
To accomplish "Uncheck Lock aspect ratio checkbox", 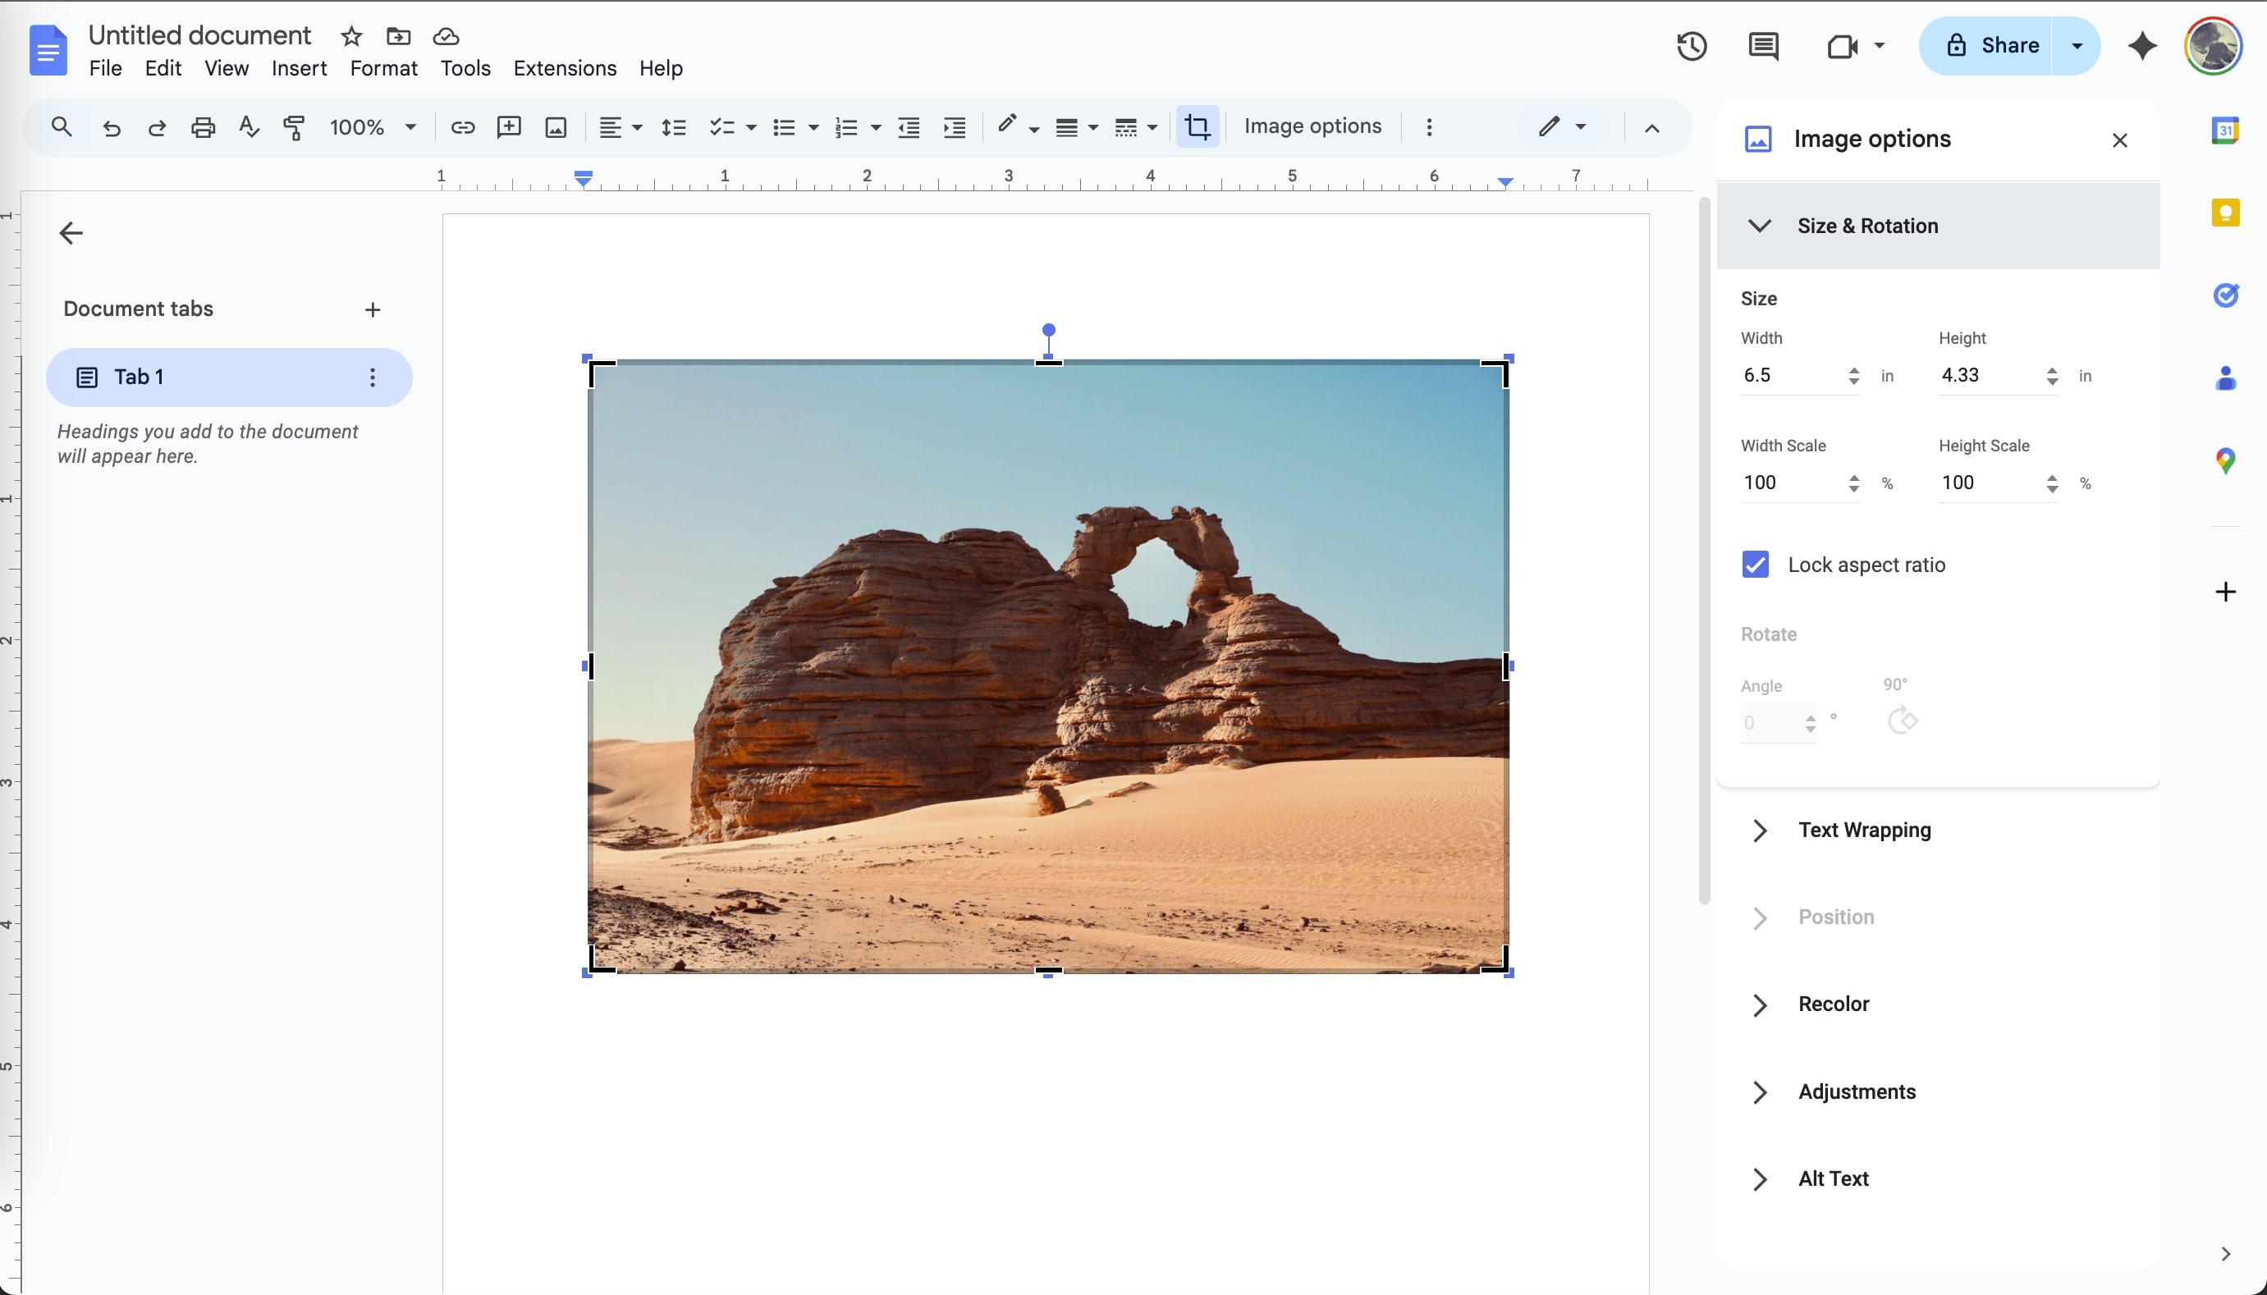I will pyautogui.click(x=1755, y=565).
